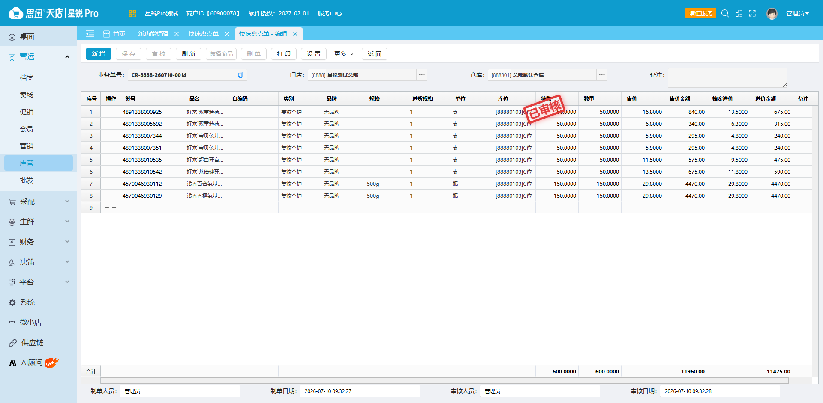Click the 增值服务 button
The image size is (823, 403).
[701, 13]
